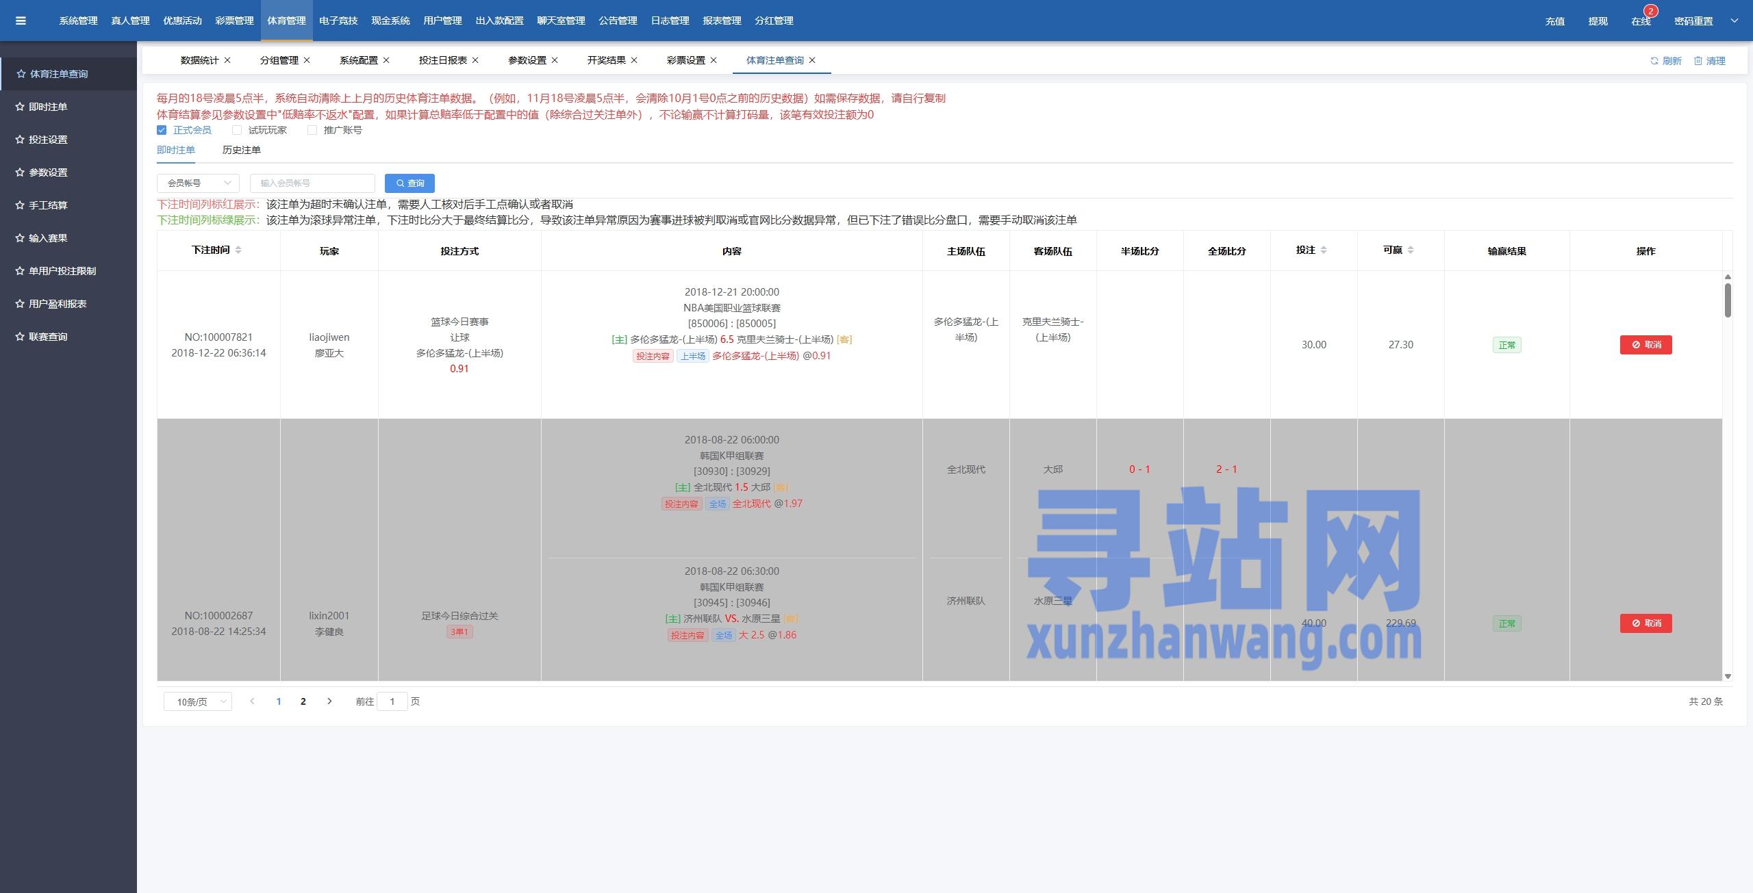This screenshot has height=893, width=1753.
Task: Go to next page arrow
Action: pyautogui.click(x=329, y=701)
